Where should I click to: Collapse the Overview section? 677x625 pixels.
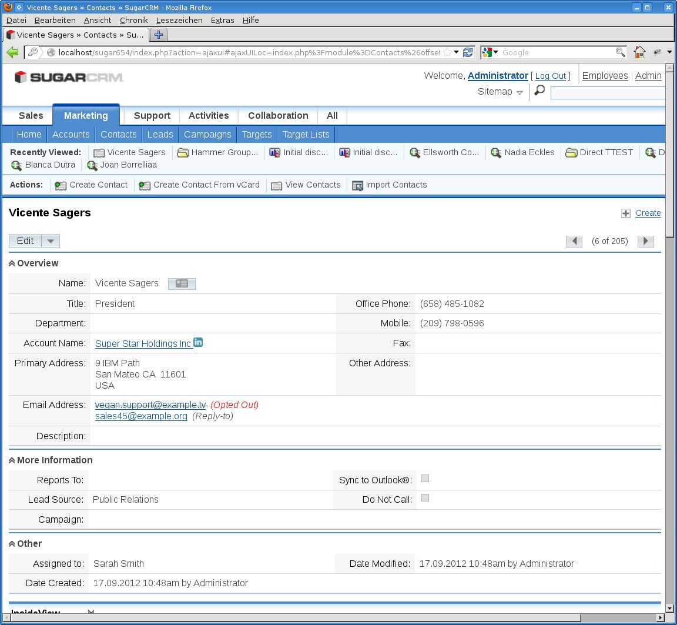click(12, 263)
